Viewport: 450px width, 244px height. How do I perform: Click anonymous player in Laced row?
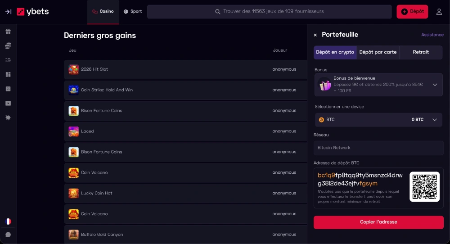pos(284,131)
